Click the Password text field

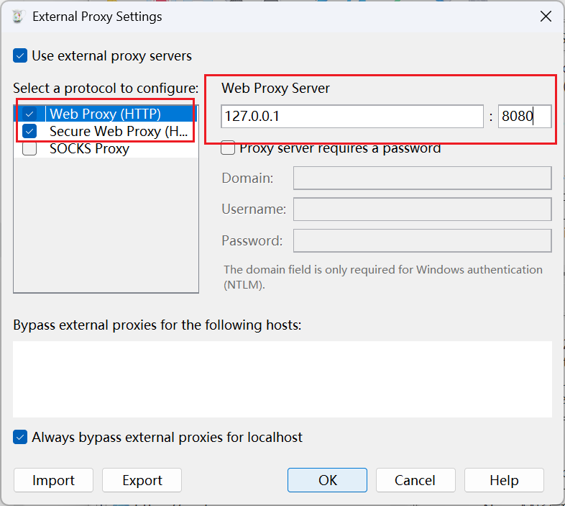[x=422, y=240]
